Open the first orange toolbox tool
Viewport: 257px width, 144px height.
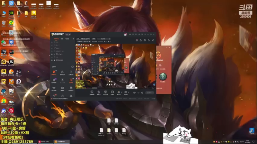(54, 73)
